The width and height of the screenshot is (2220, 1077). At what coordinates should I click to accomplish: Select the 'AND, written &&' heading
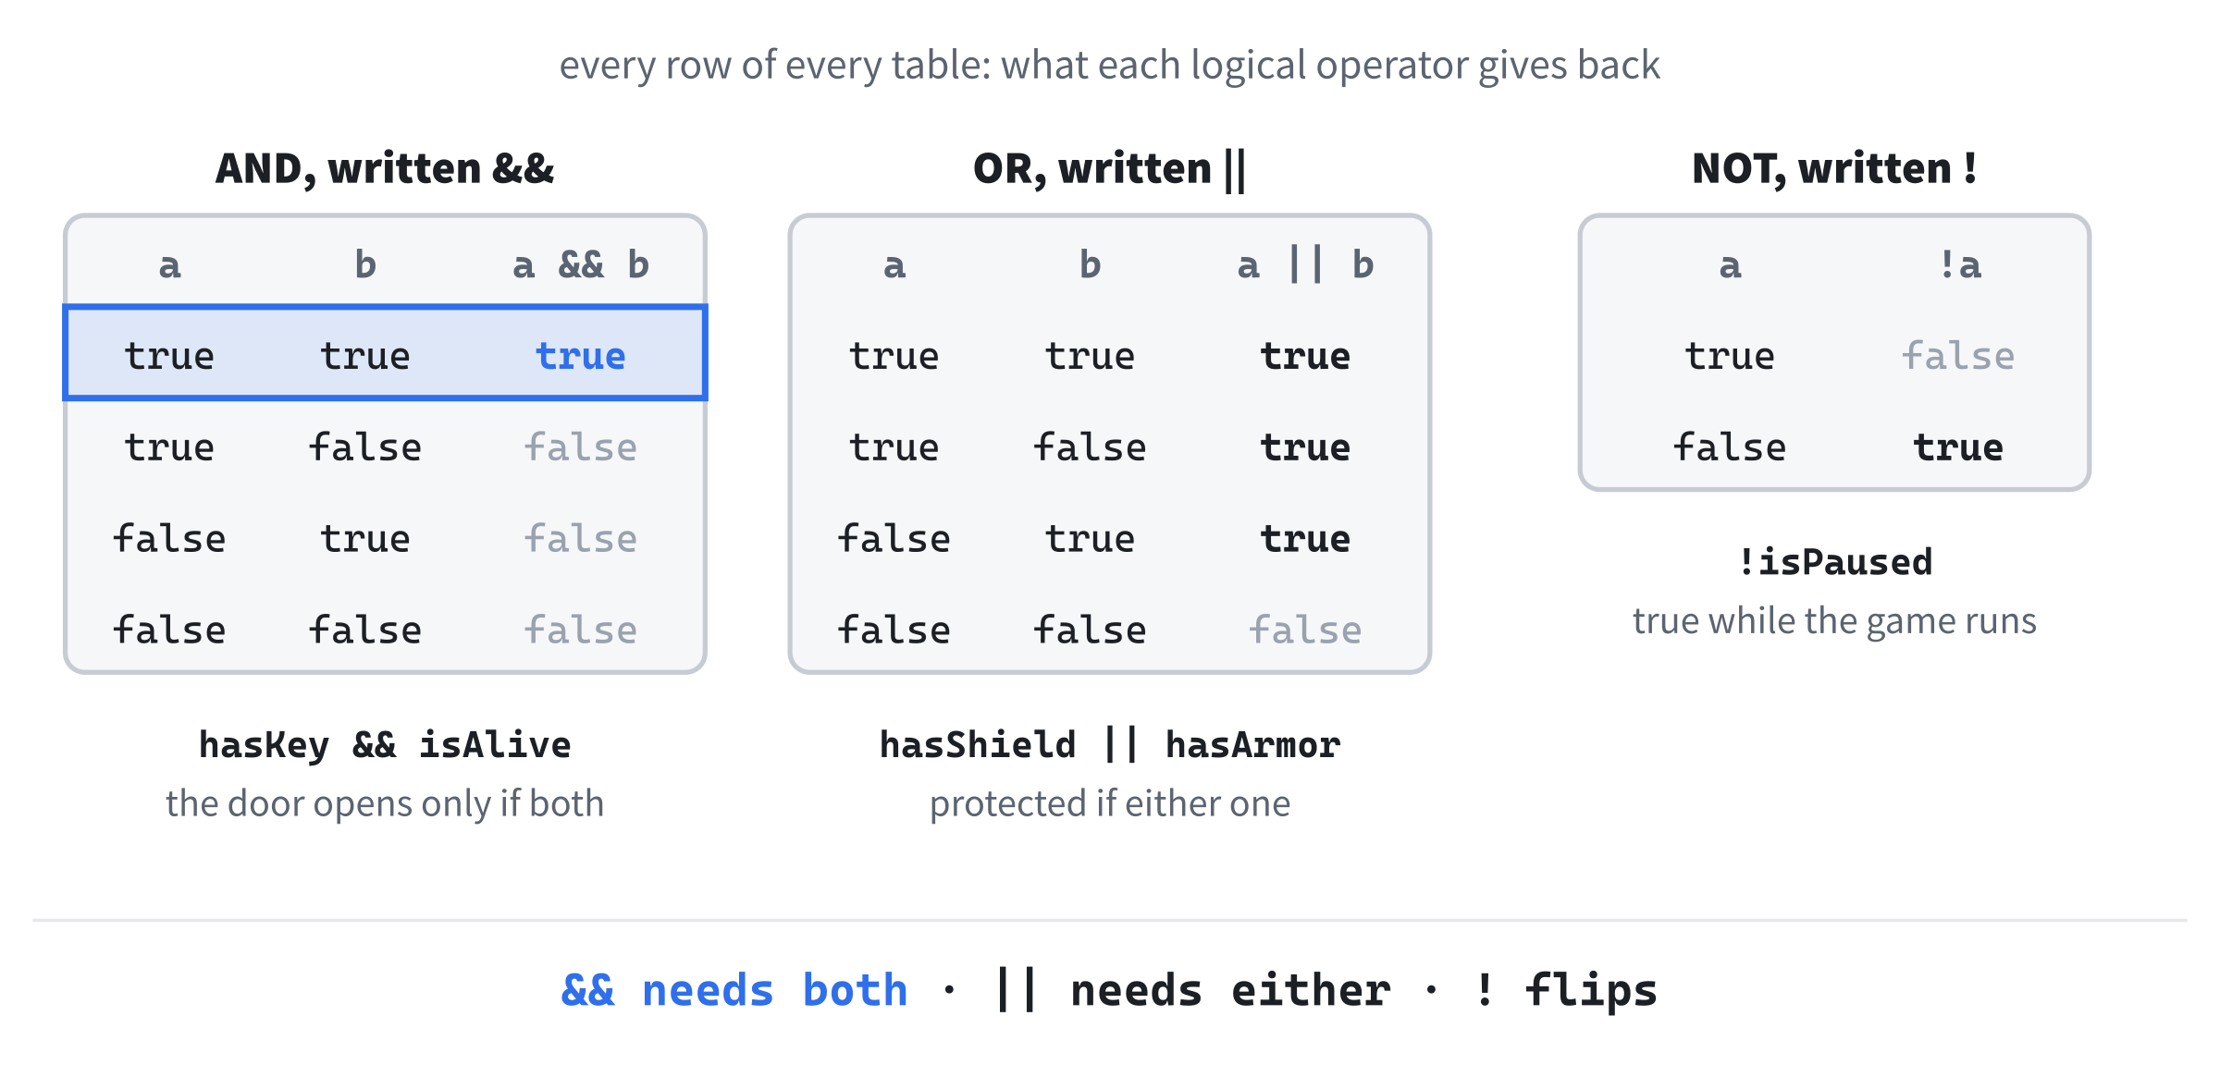(385, 168)
